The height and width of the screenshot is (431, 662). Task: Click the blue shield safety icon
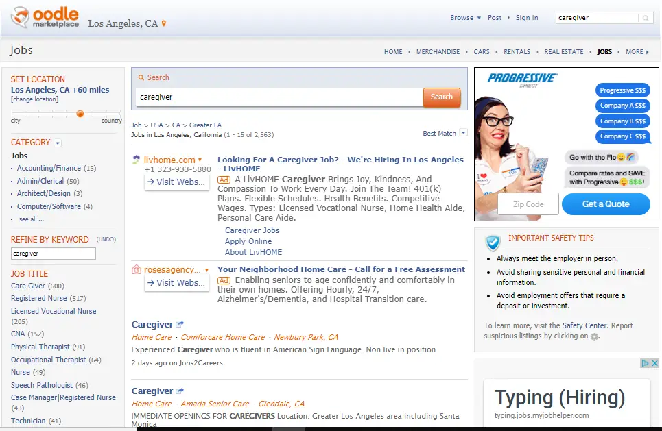point(493,243)
